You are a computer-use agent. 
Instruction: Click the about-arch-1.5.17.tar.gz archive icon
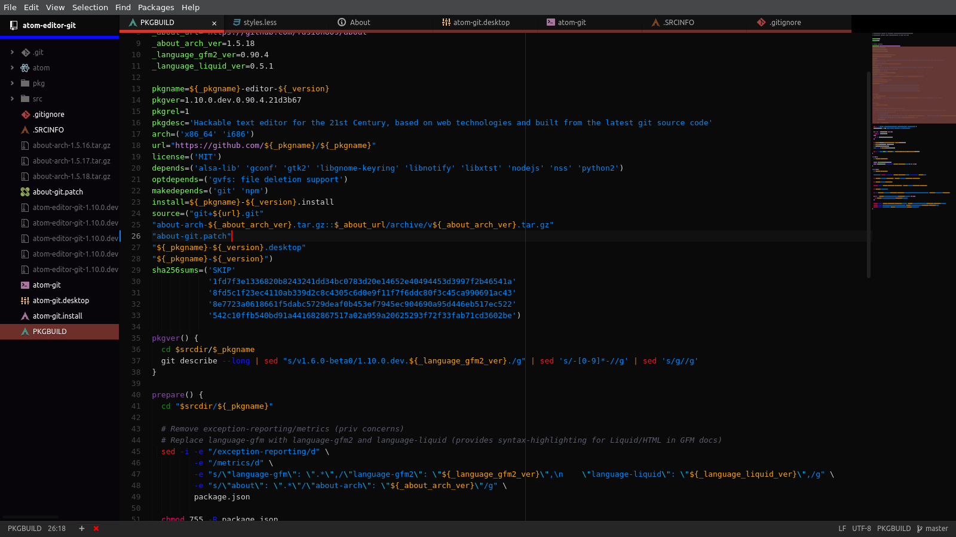click(25, 161)
